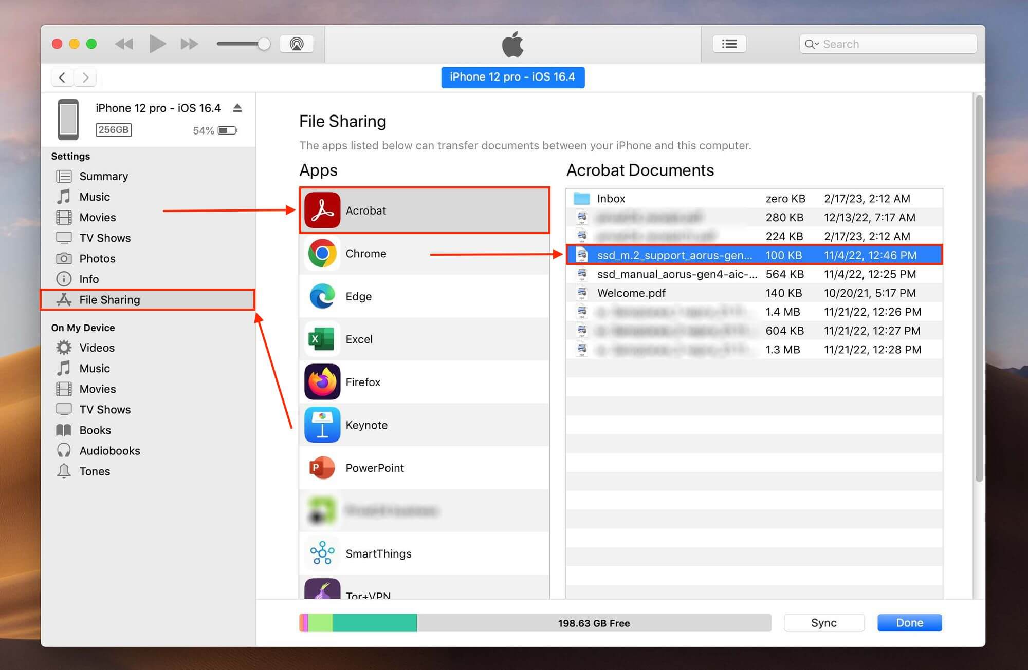Go forward with the right chevron

tap(85, 78)
